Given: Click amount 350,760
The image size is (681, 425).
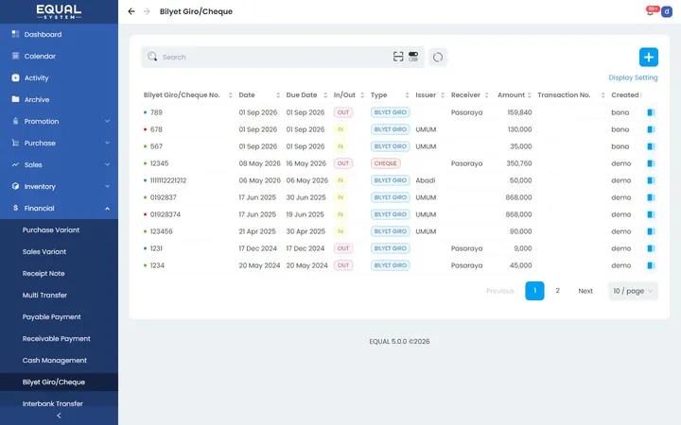Looking at the screenshot, I should click(519, 163).
